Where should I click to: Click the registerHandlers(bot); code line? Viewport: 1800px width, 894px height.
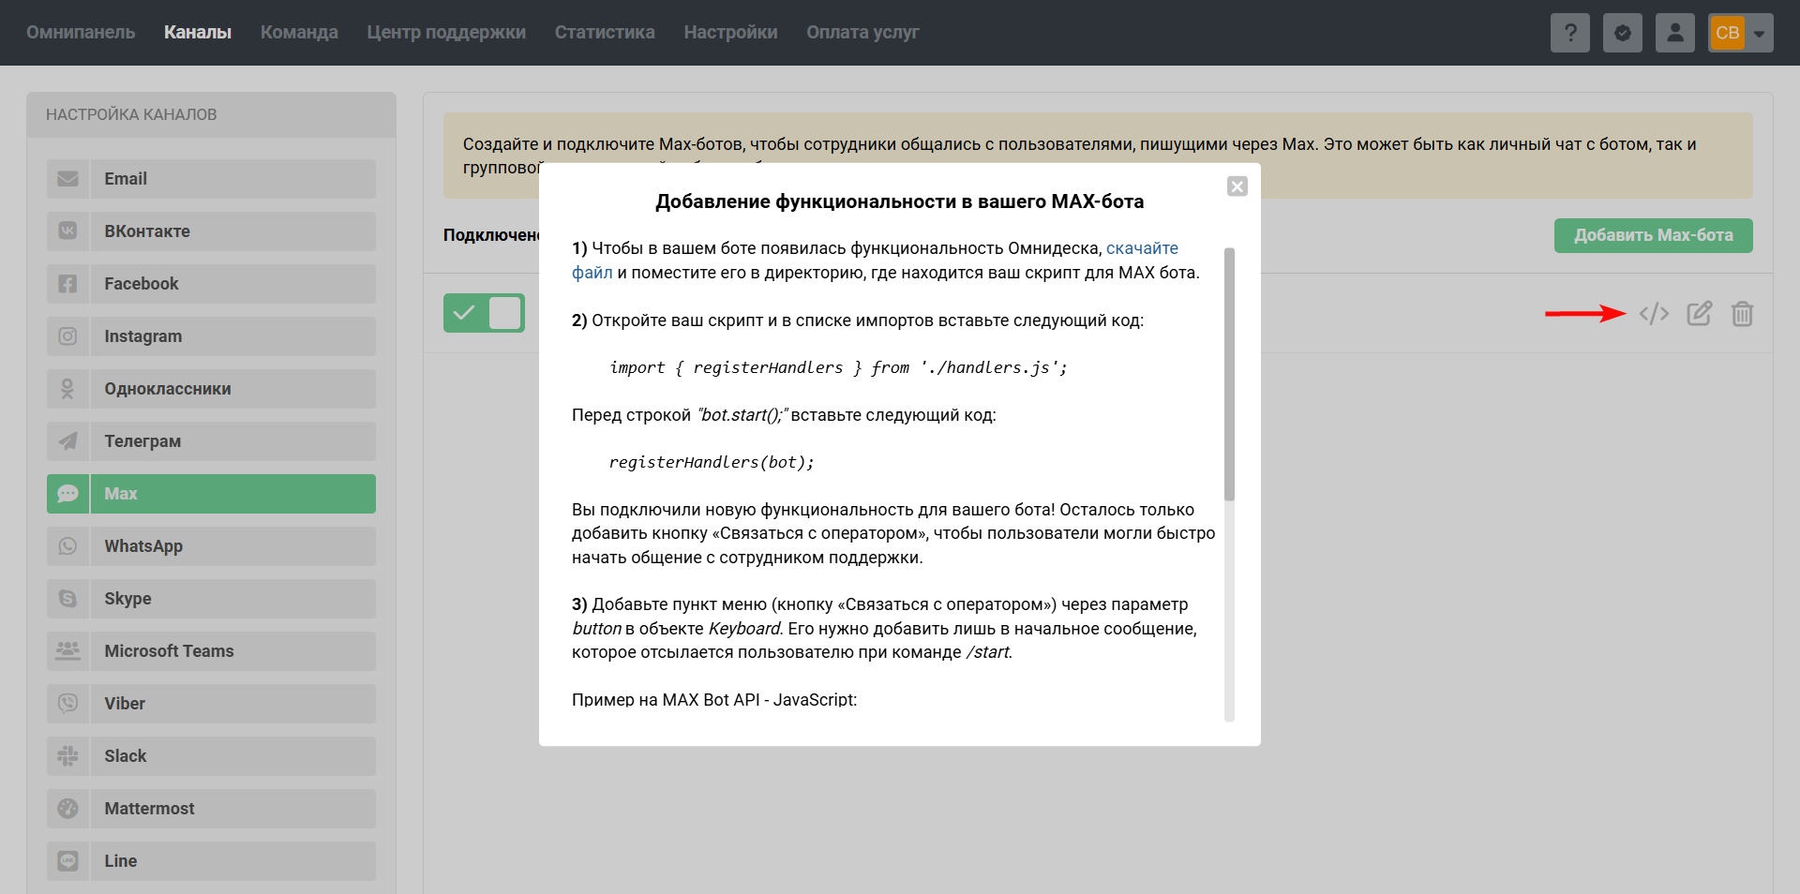pos(712,463)
